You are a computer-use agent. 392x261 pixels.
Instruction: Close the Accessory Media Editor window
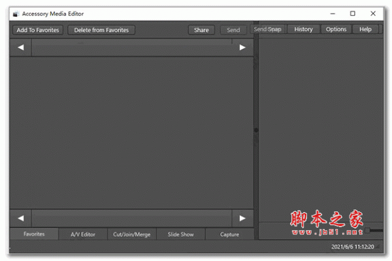373,14
